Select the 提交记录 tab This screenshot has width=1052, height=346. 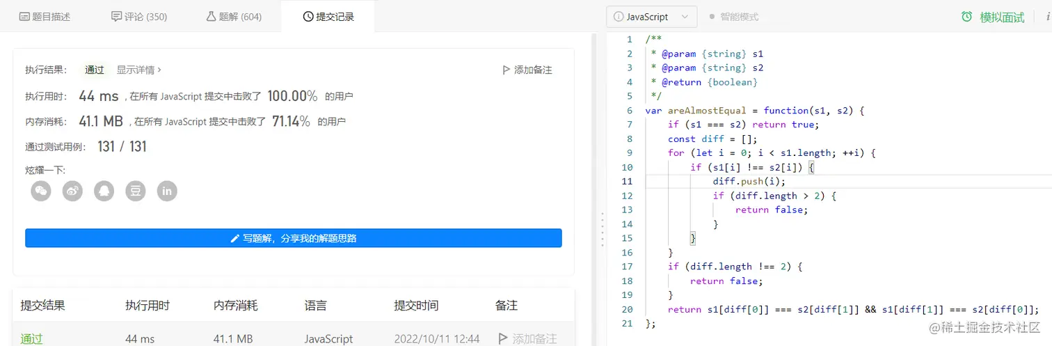[x=328, y=17]
